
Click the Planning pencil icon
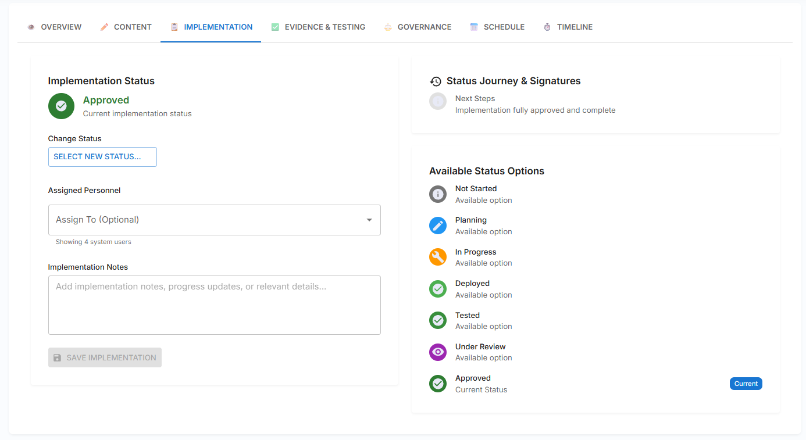[437, 226]
